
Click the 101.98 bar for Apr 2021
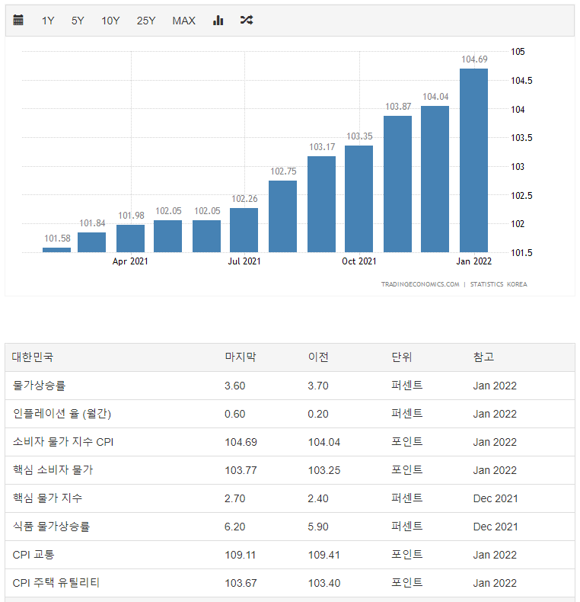pos(130,239)
